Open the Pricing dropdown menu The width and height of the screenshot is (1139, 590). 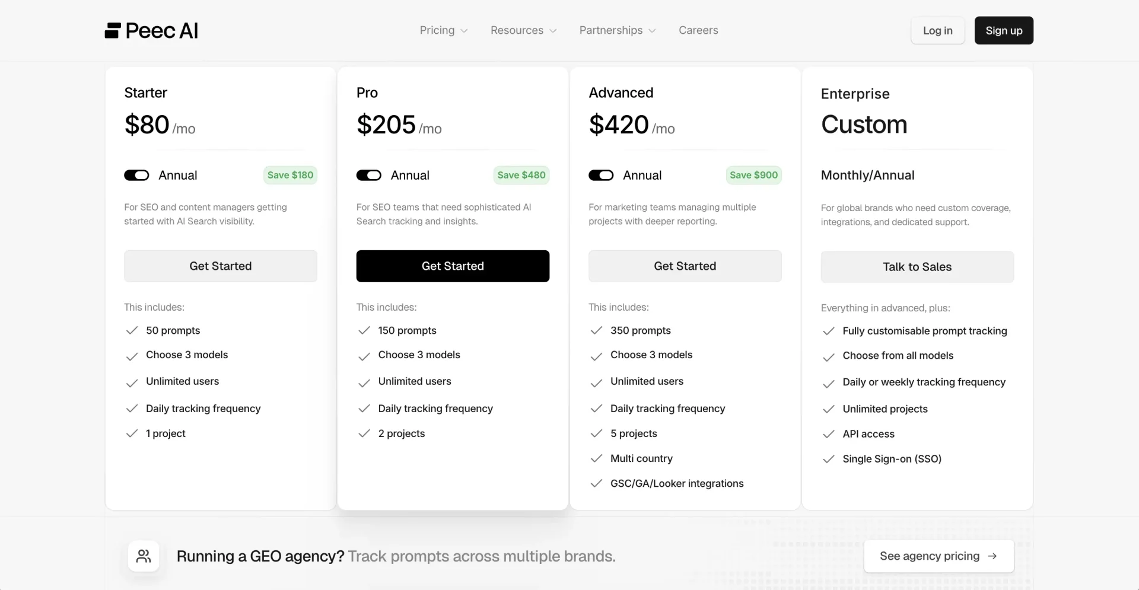click(443, 30)
